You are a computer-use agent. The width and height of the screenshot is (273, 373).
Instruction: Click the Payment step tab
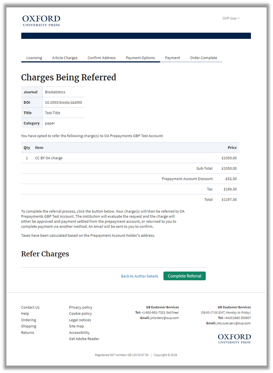pyautogui.click(x=172, y=58)
